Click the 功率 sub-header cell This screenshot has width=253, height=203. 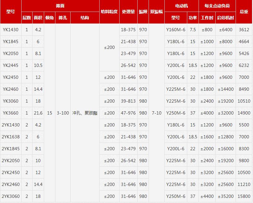click(193, 18)
